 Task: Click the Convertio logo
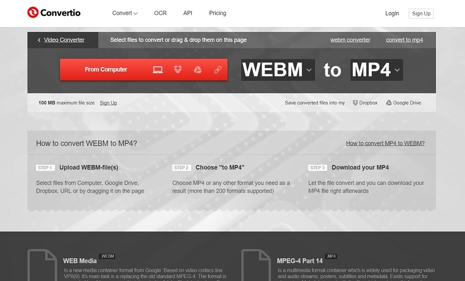click(53, 12)
